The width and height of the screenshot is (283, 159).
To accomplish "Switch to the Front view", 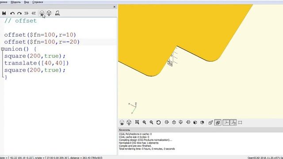I will (x=195, y=122).
